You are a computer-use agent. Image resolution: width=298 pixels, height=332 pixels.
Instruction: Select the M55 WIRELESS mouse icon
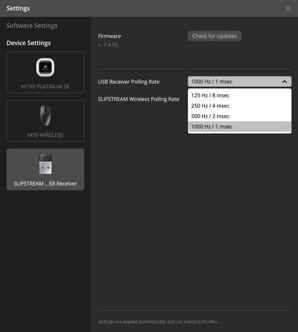tap(45, 116)
